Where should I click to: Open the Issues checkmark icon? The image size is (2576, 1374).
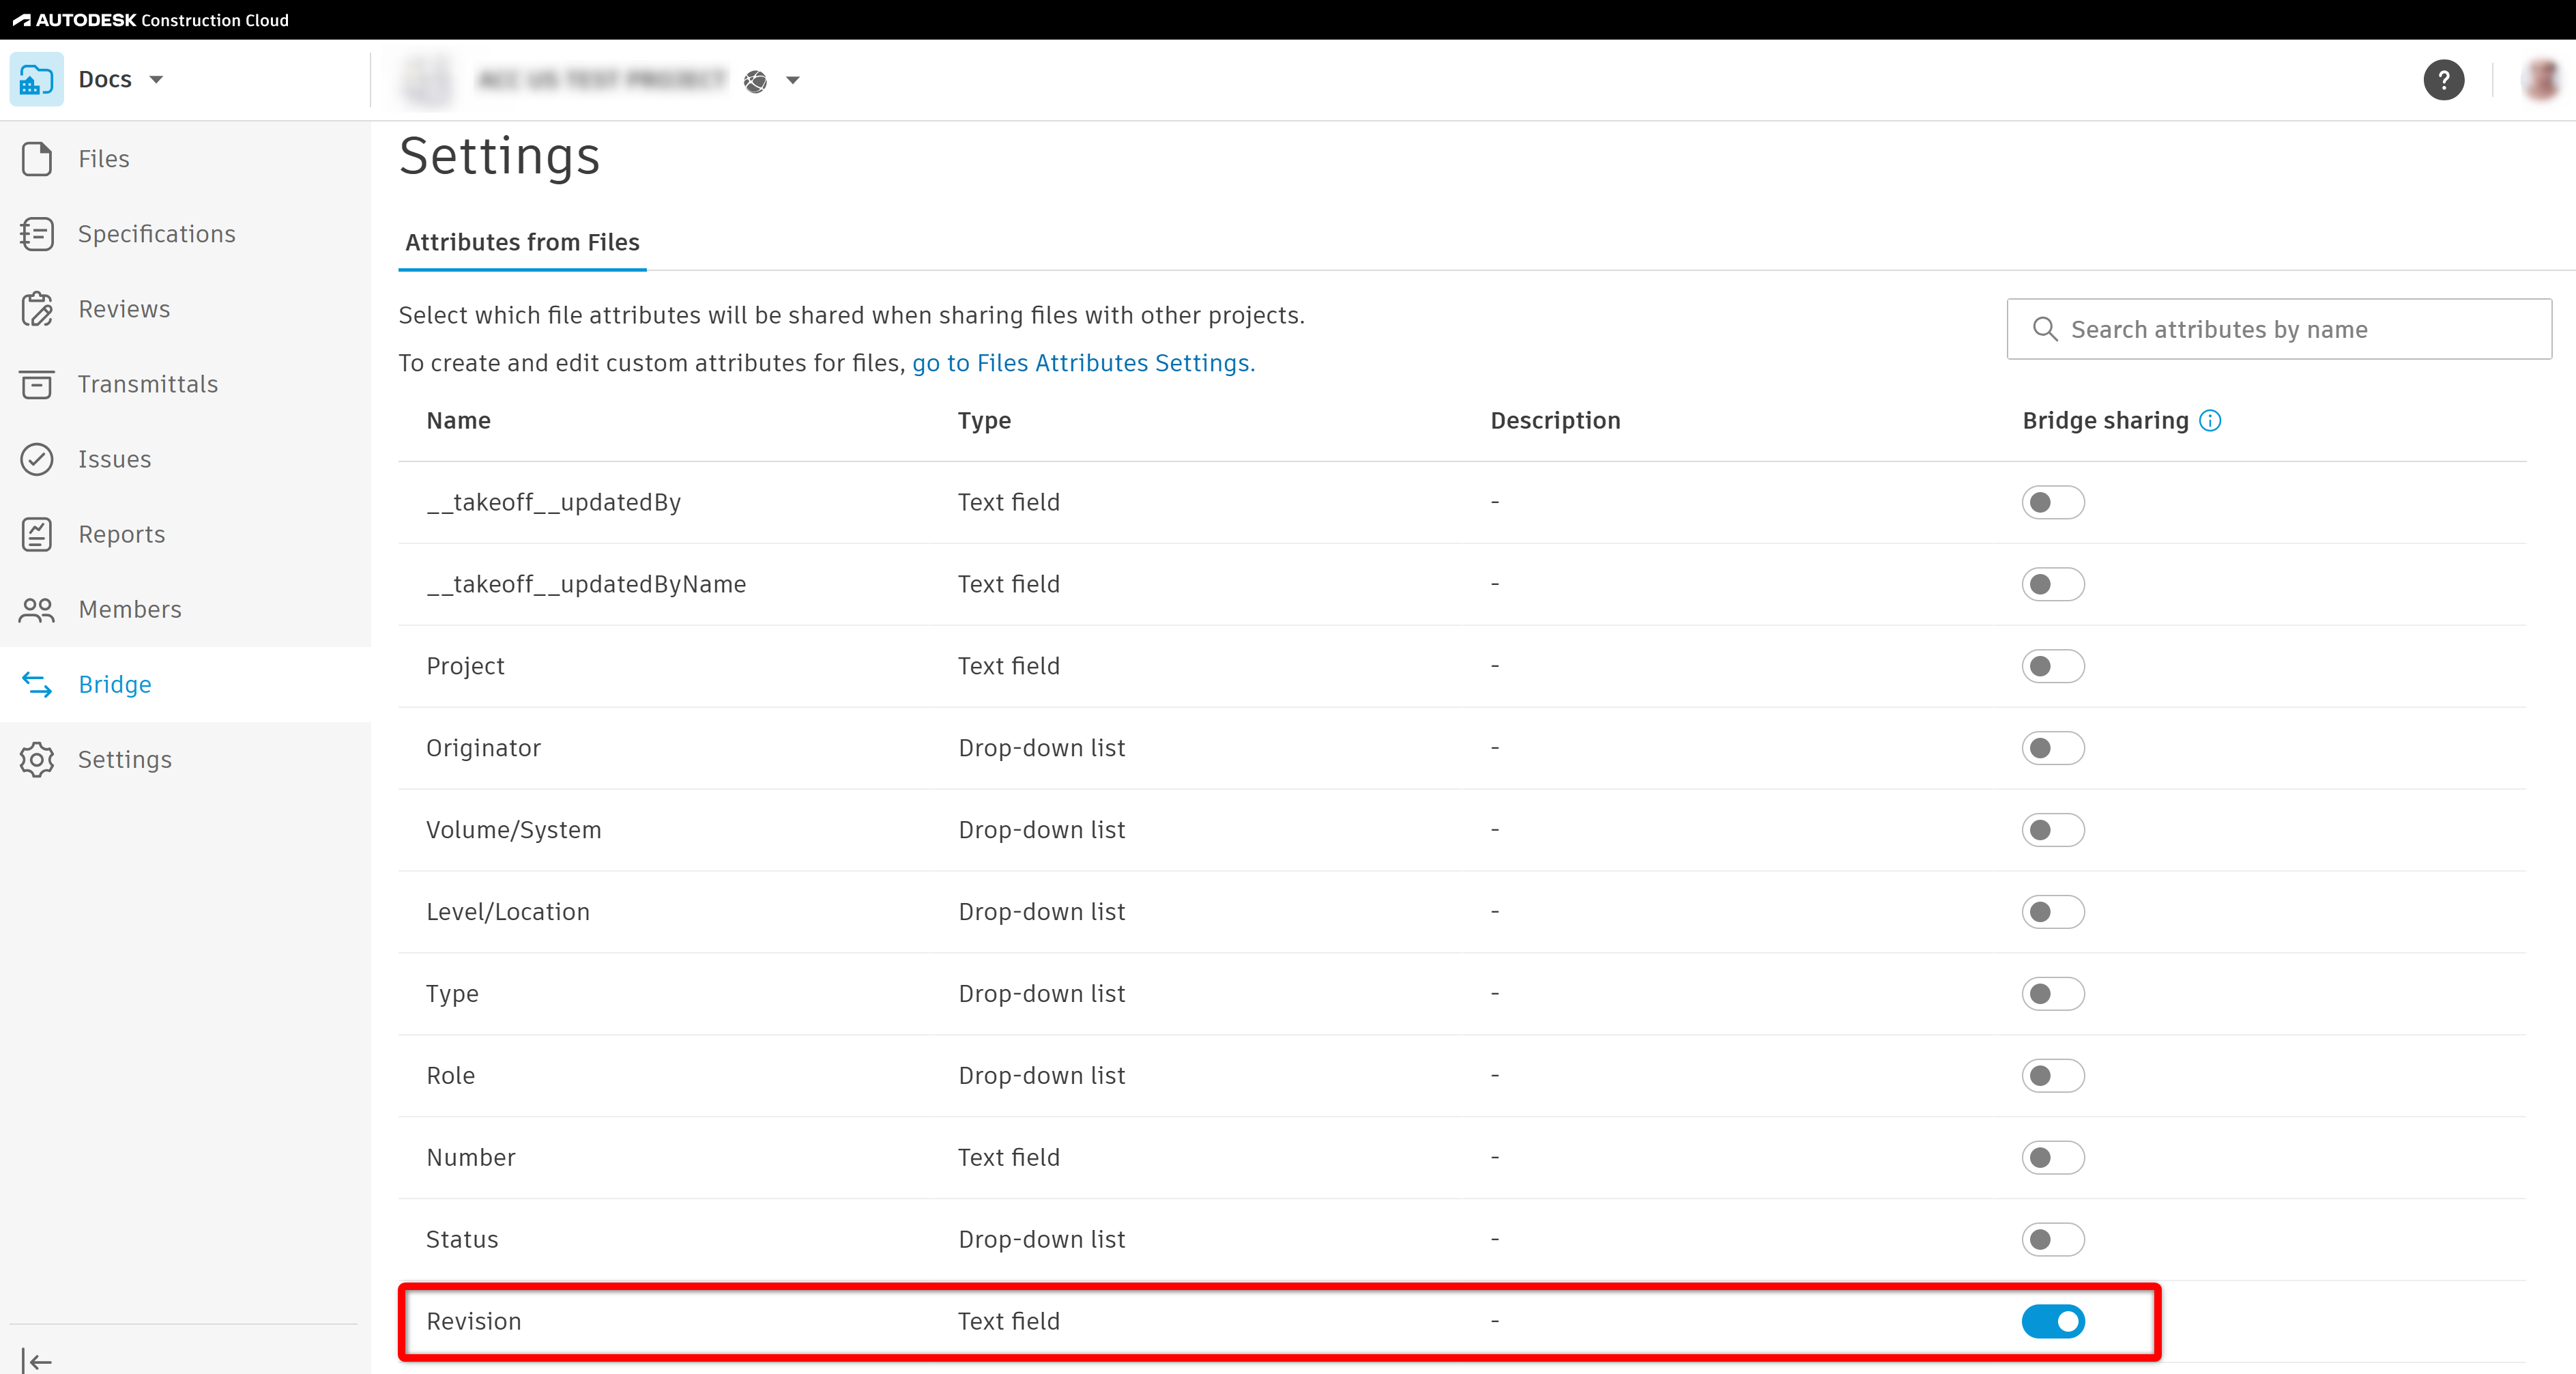37,459
